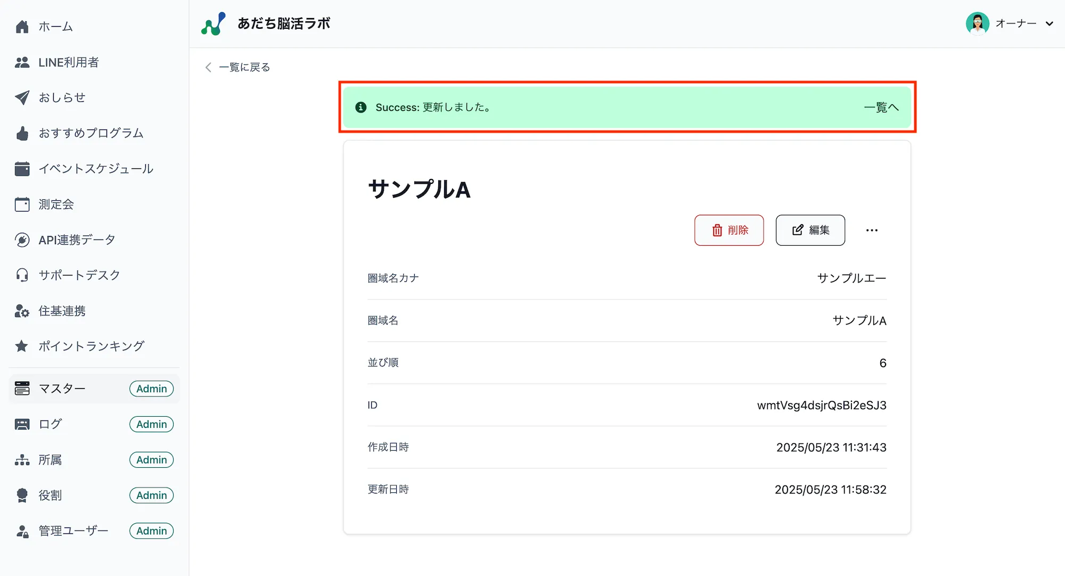
Task: Select the ホーム home icon
Action: click(22, 26)
